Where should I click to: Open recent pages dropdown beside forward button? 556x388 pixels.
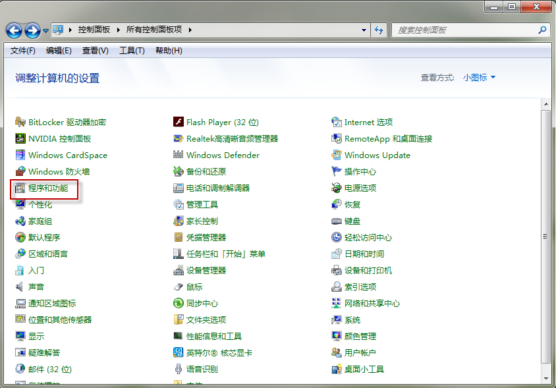[45, 31]
